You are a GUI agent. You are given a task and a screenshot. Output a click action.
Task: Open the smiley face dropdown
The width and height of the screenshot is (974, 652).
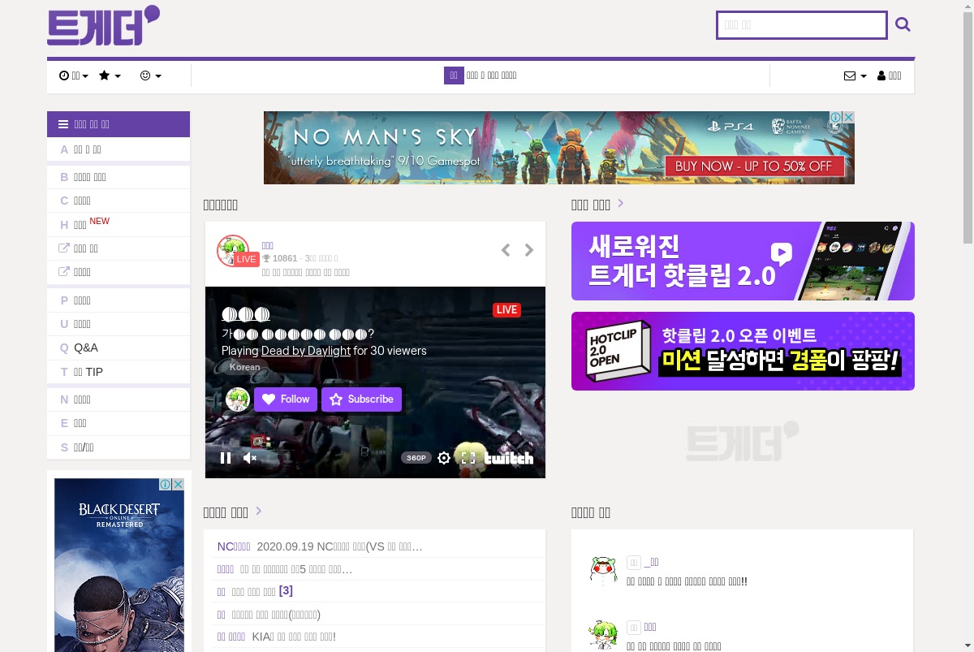click(x=151, y=76)
